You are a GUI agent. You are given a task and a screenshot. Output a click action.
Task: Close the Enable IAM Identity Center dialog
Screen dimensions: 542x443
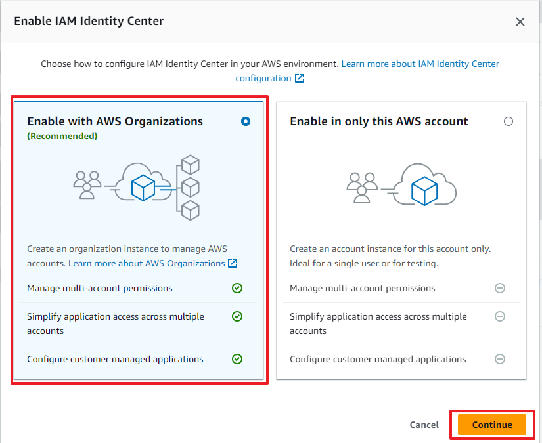(x=520, y=22)
